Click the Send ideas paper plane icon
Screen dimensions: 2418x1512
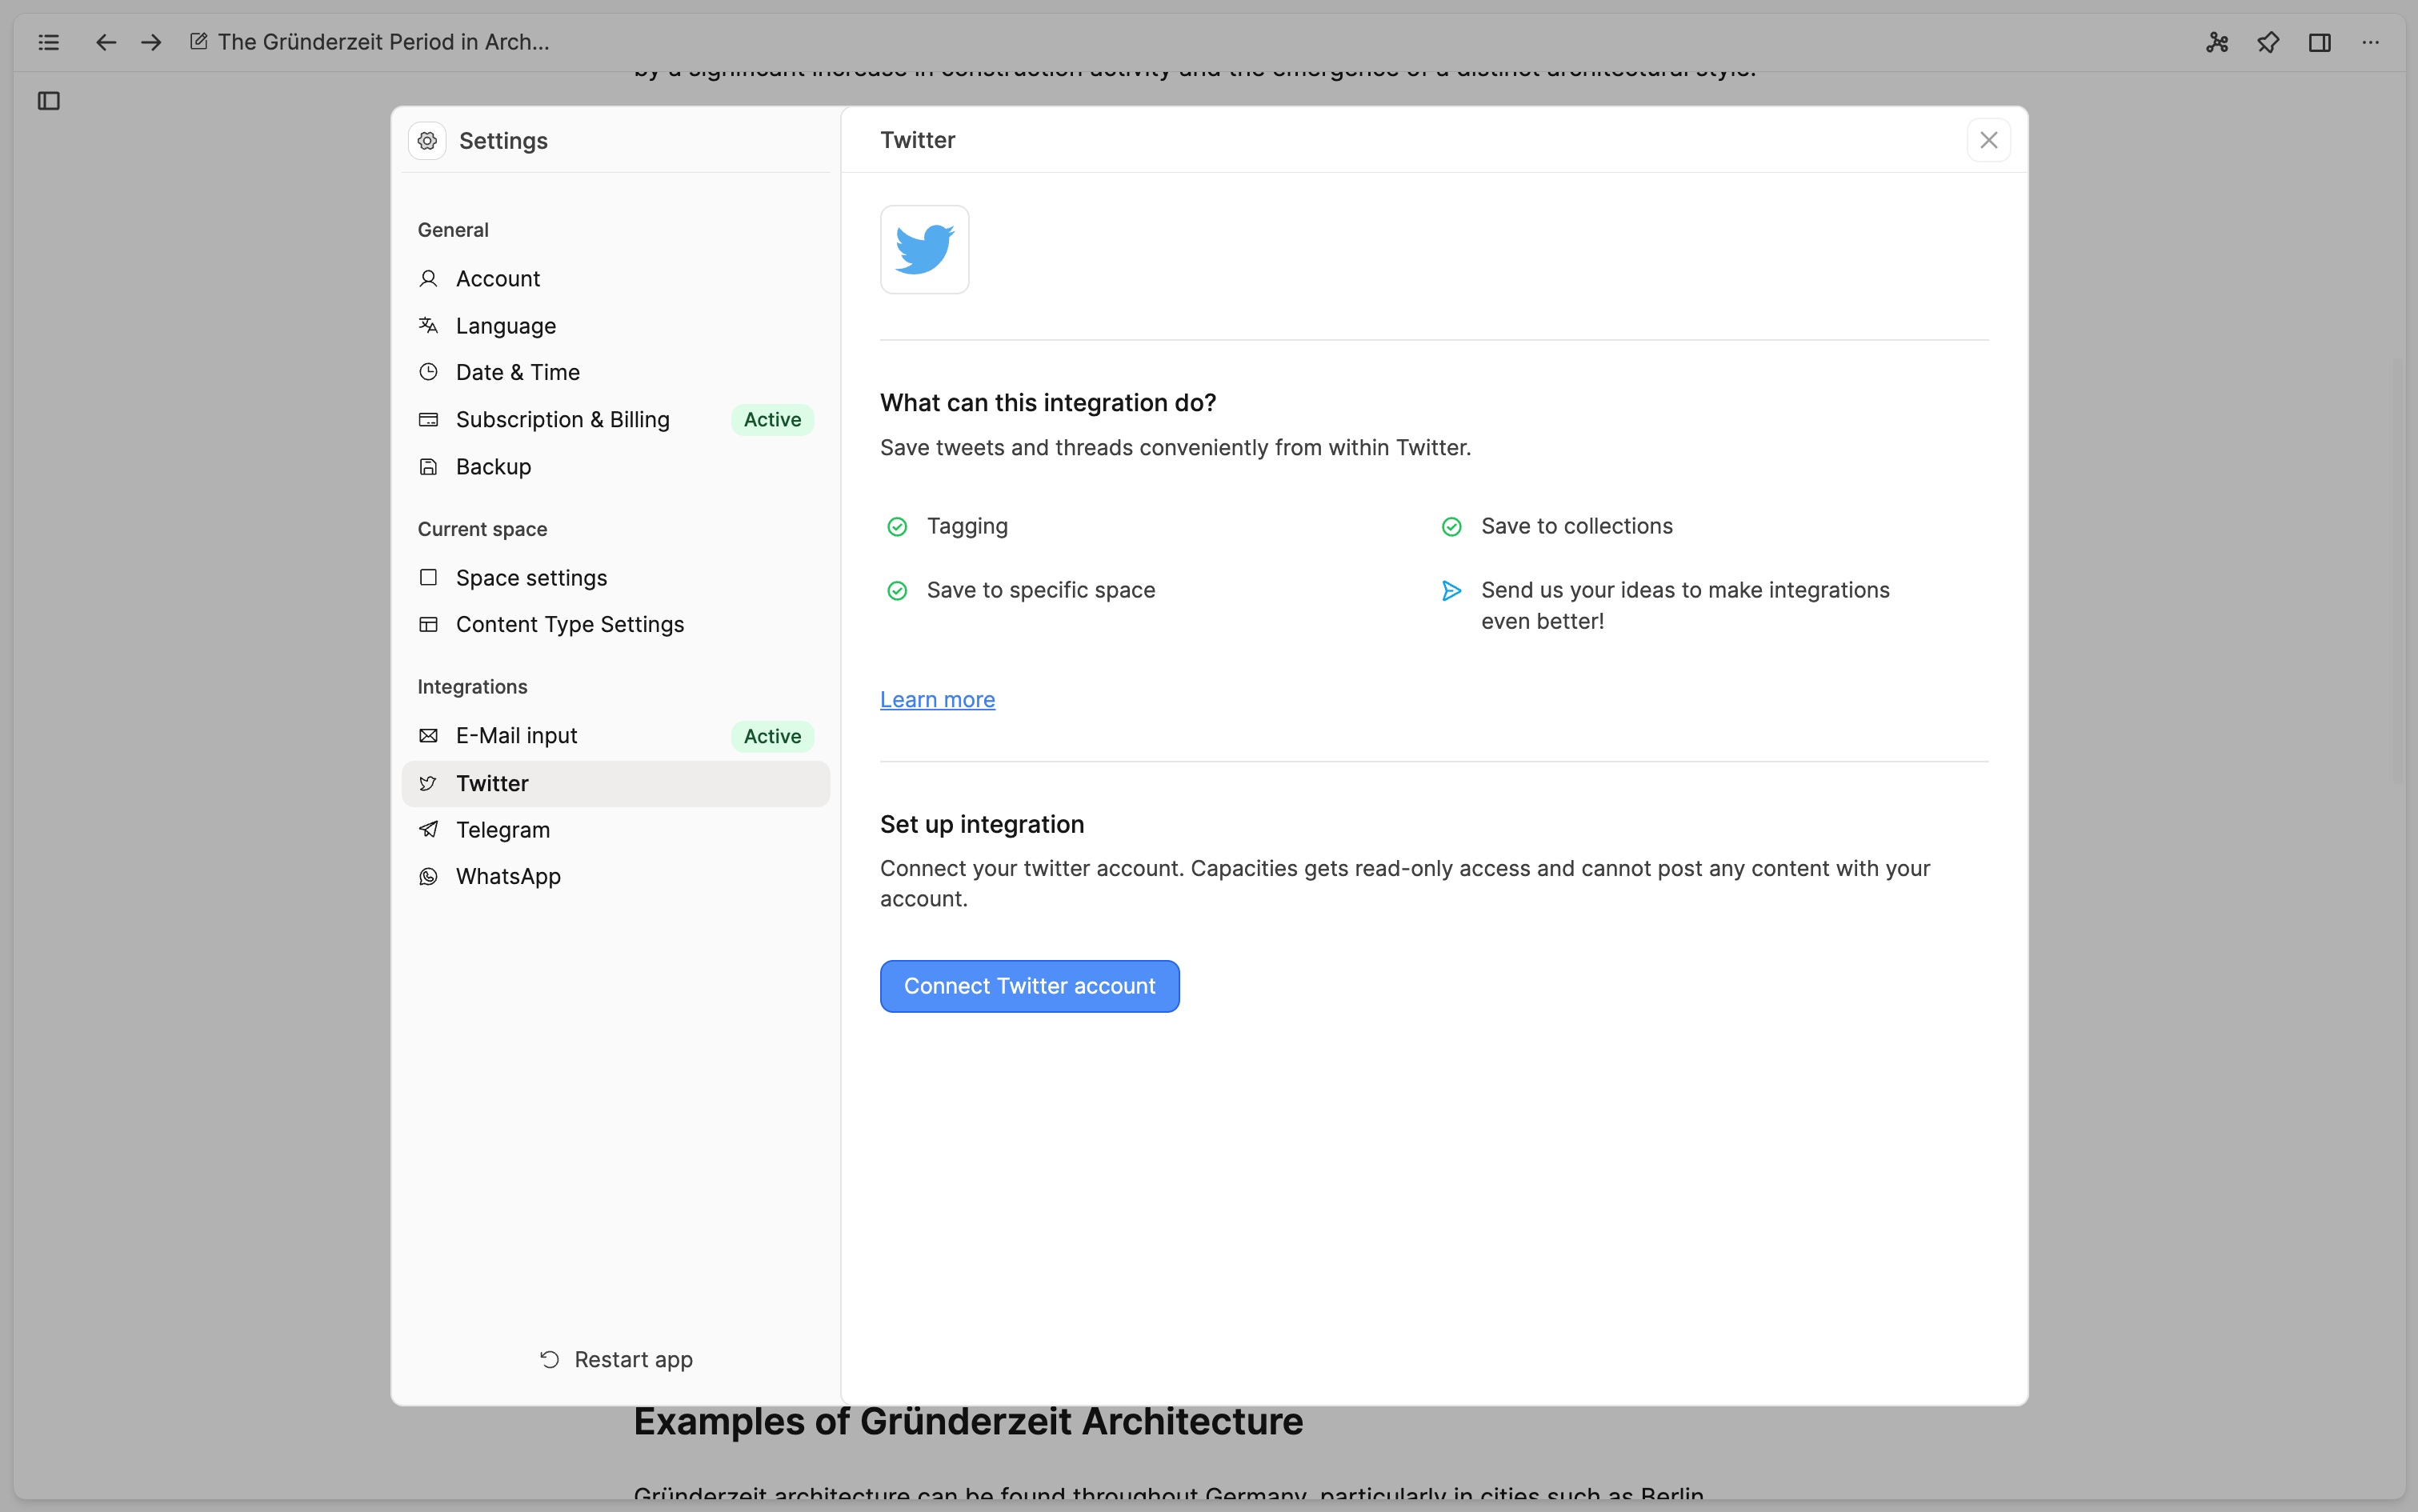coord(1453,589)
